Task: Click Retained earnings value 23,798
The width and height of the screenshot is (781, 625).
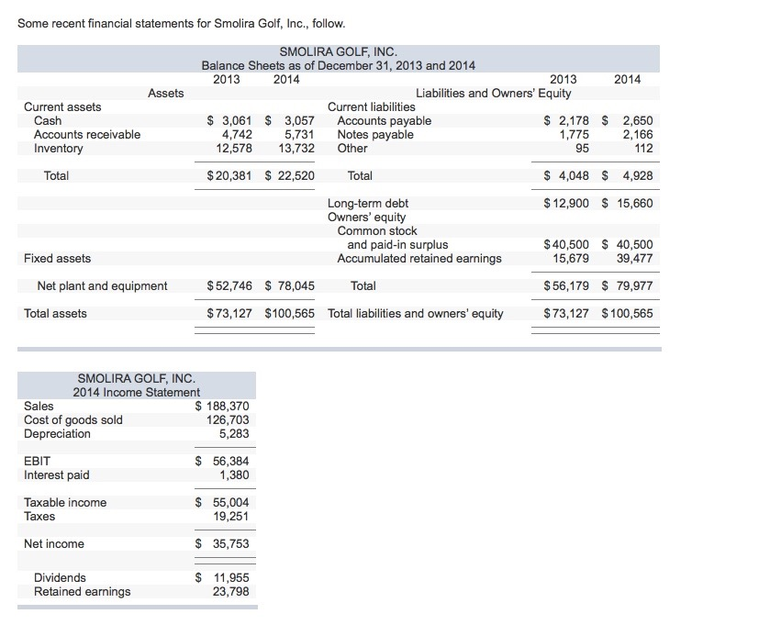Action: coord(230,592)
